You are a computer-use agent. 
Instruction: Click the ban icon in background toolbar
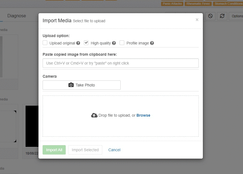(x=210, y=16)
